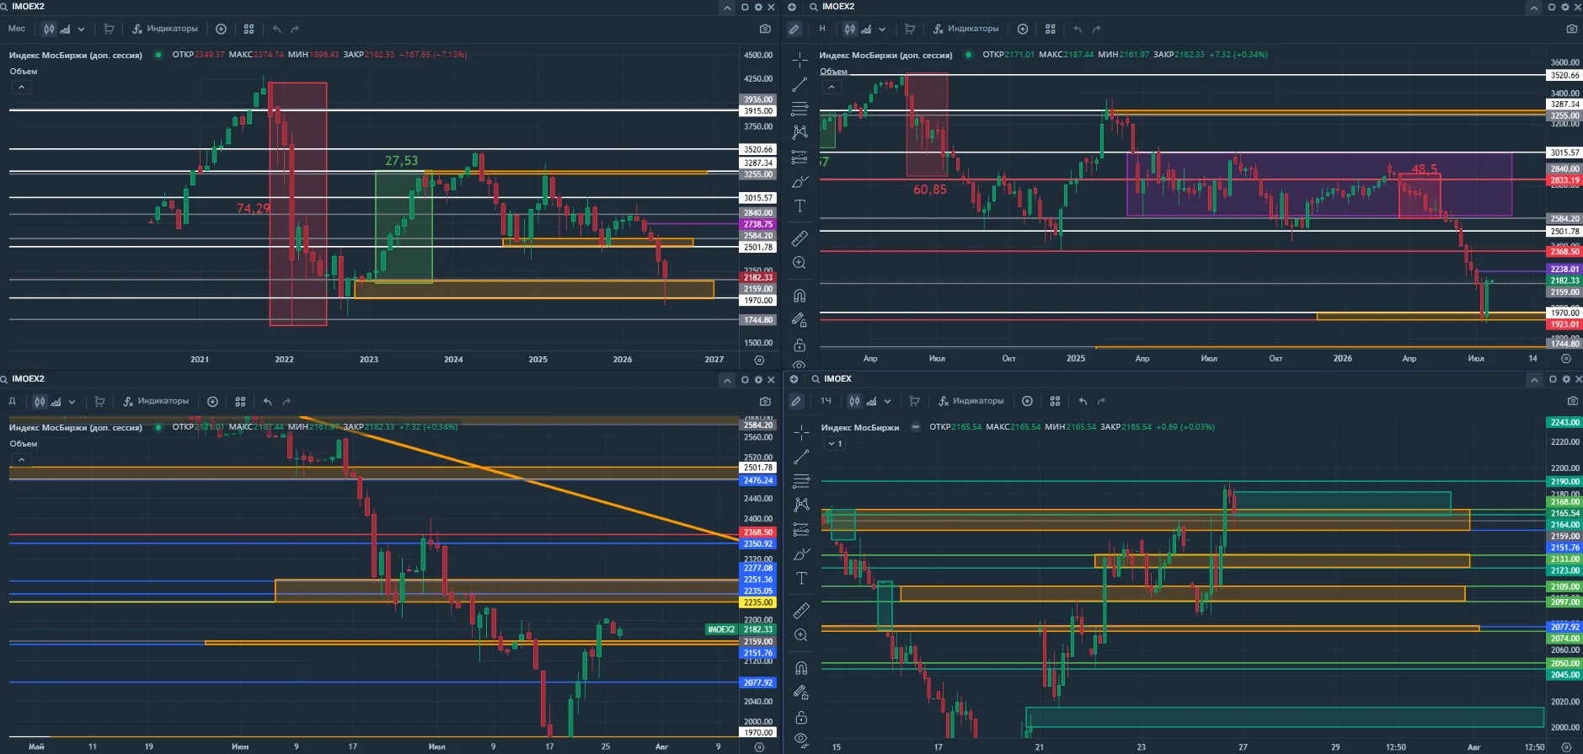Screen dimensions: 1583x754
Task: Open Н timeframe selector in top-right chart
Action: tap(822, 29)
